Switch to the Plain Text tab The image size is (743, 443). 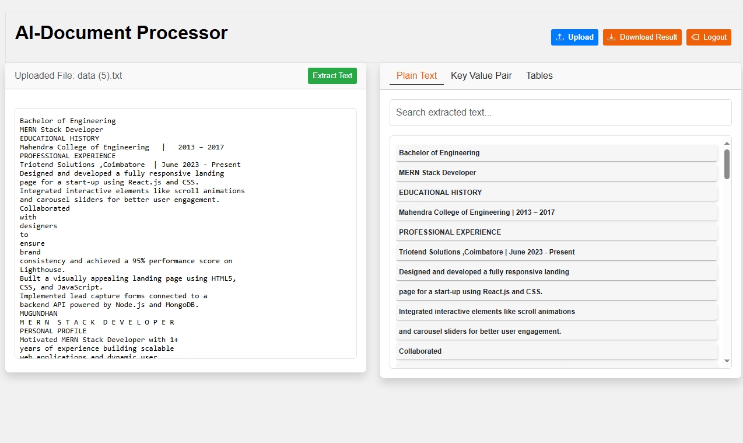[416, 76]
